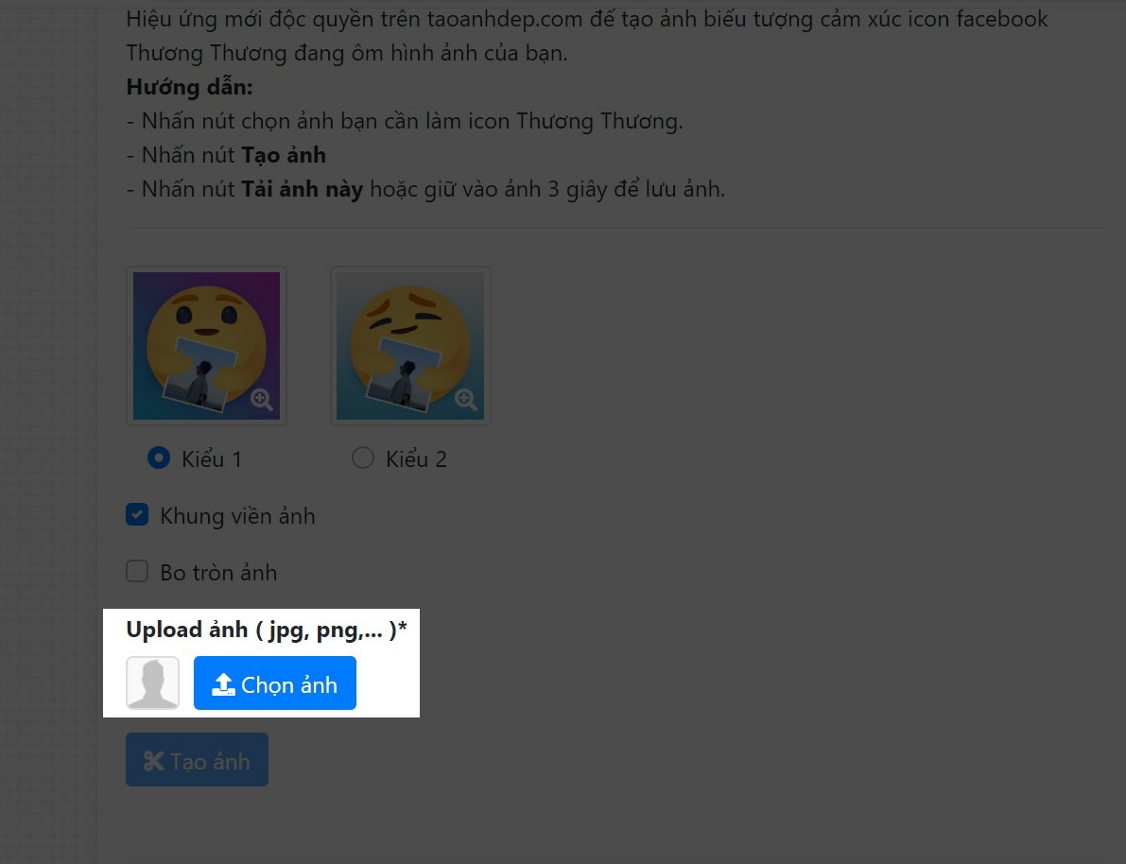Click the Bo tròn ảnh label

pos(218,573)
